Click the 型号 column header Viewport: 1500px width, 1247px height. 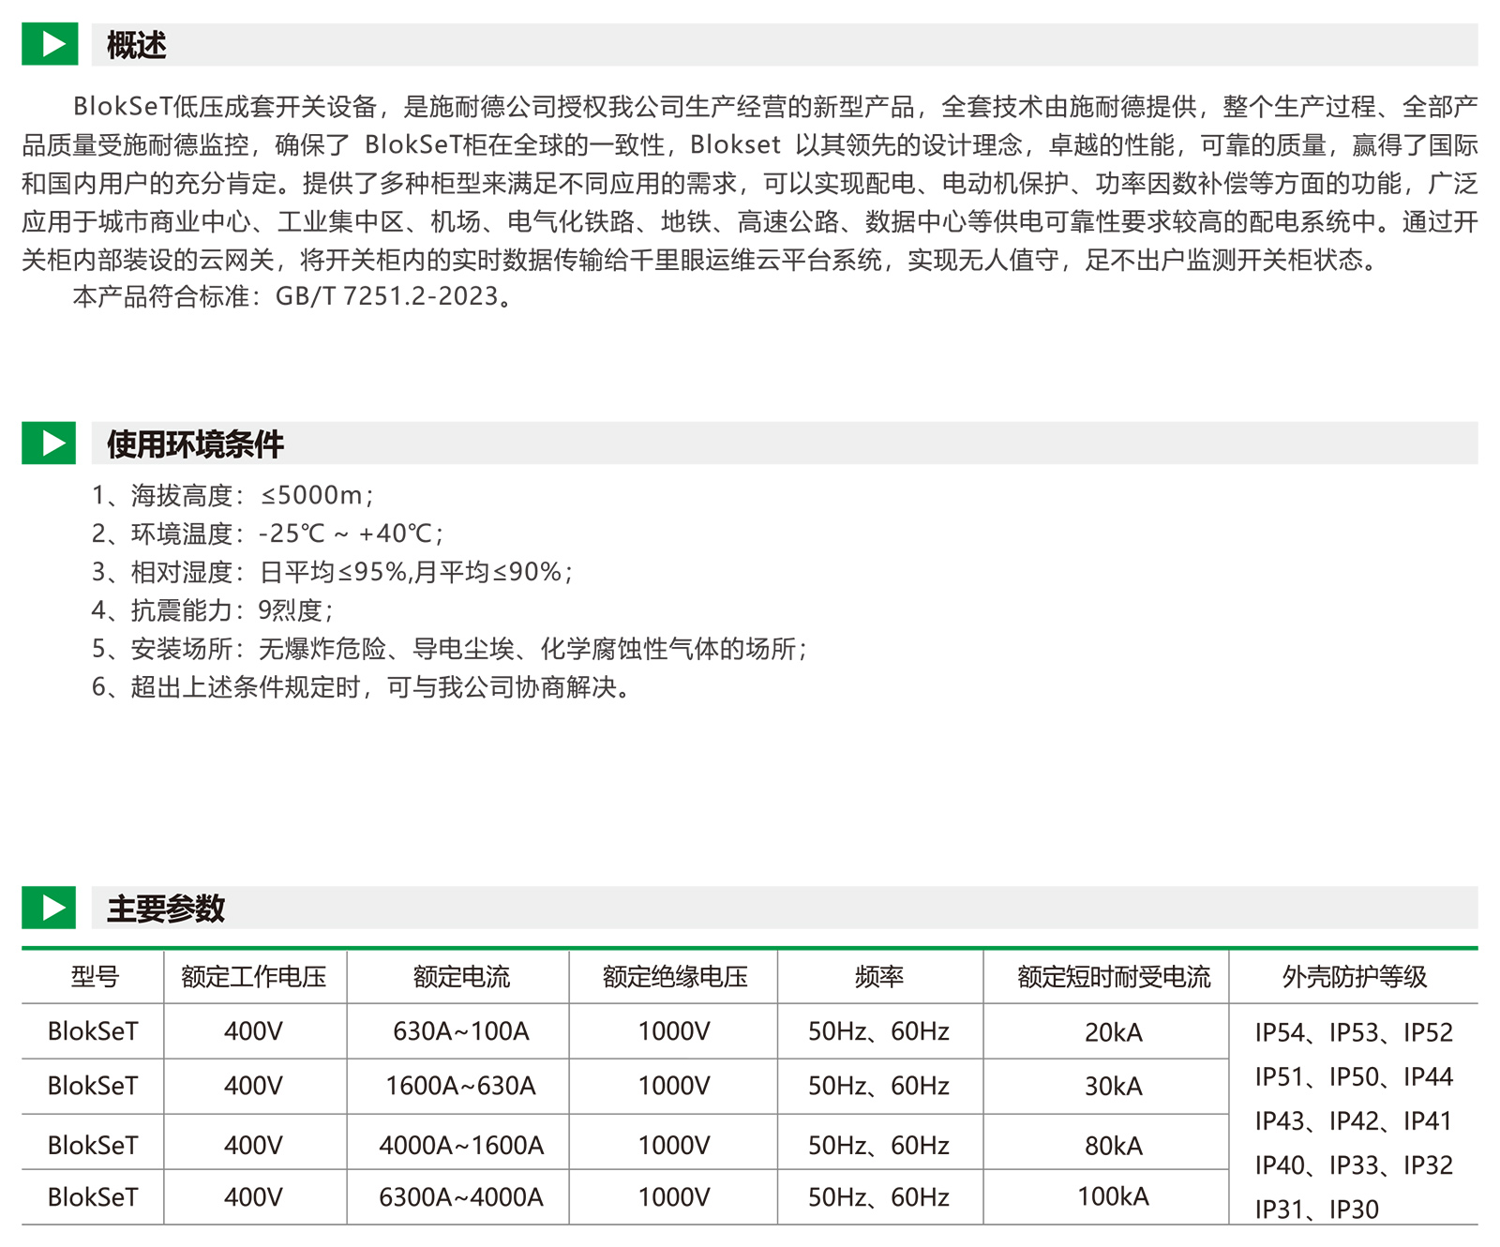click(x=94, y=977)
